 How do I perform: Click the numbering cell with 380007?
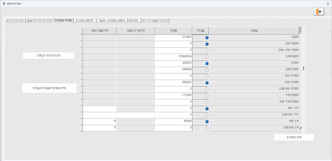pos(173,63)
